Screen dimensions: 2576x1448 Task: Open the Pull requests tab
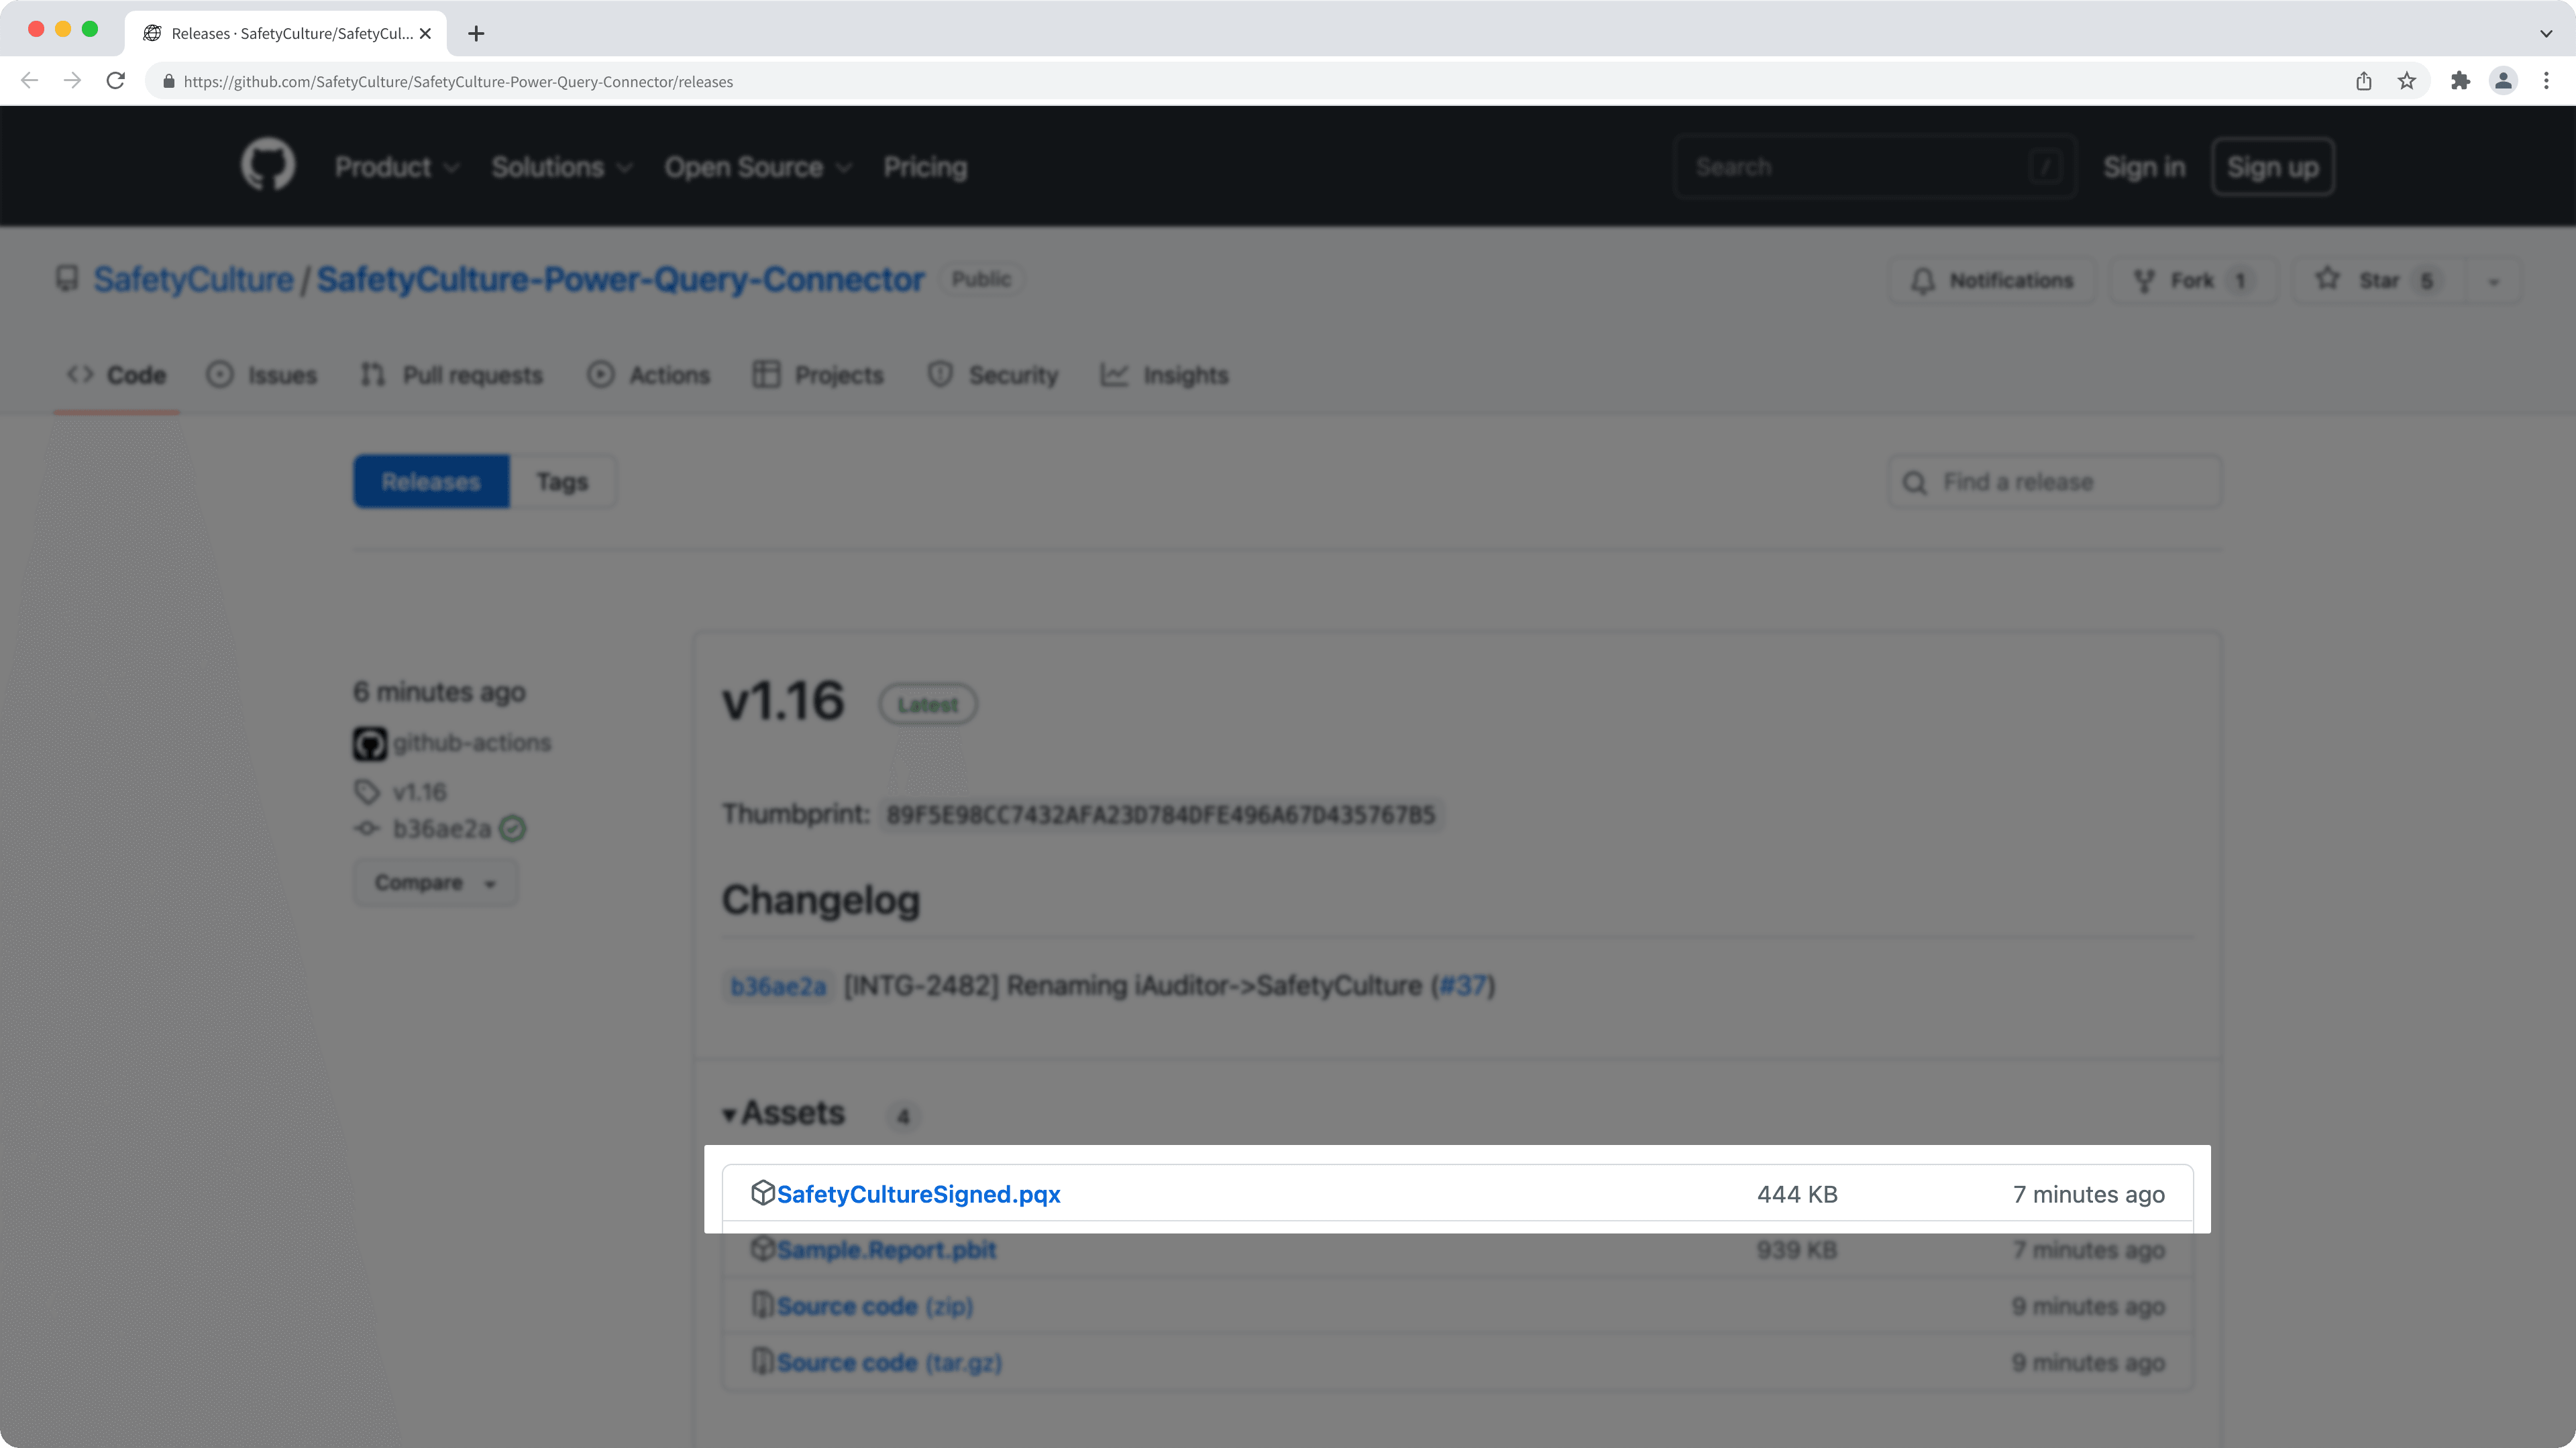coord(451,375)
